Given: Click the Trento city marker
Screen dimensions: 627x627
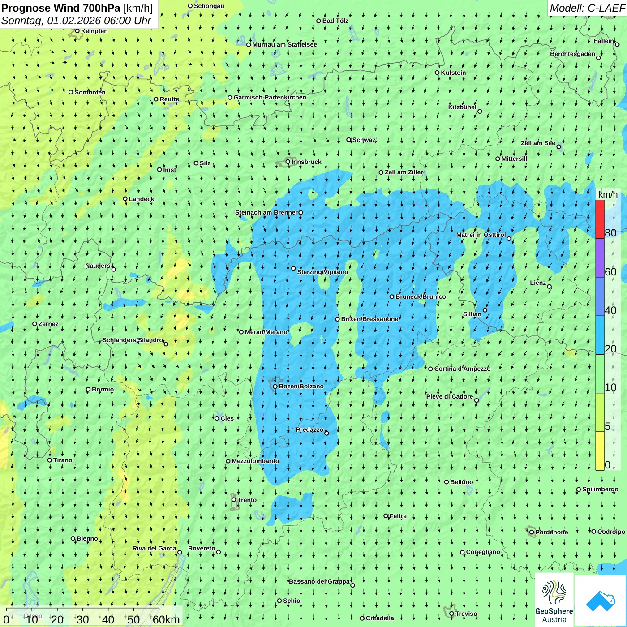Looking at the screenshot, I should (x=234, y=500).
